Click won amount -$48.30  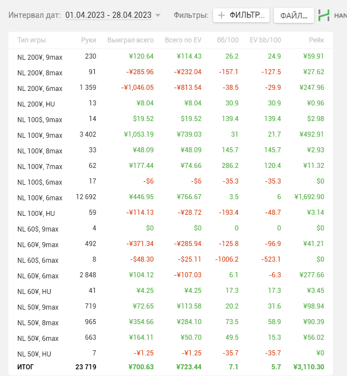tap(142, 259)
